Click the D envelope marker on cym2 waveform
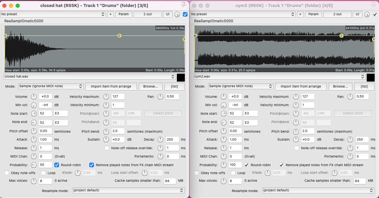The width and height of the screenshot is (379, 198). tap(342, 35)
